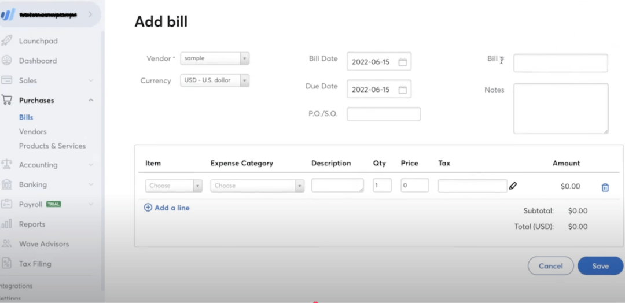Click the Launchpad rocket icon
Image resolution: width=625 pixels, height=303 pixels.
pyautogui.click(x=6, y=40)
